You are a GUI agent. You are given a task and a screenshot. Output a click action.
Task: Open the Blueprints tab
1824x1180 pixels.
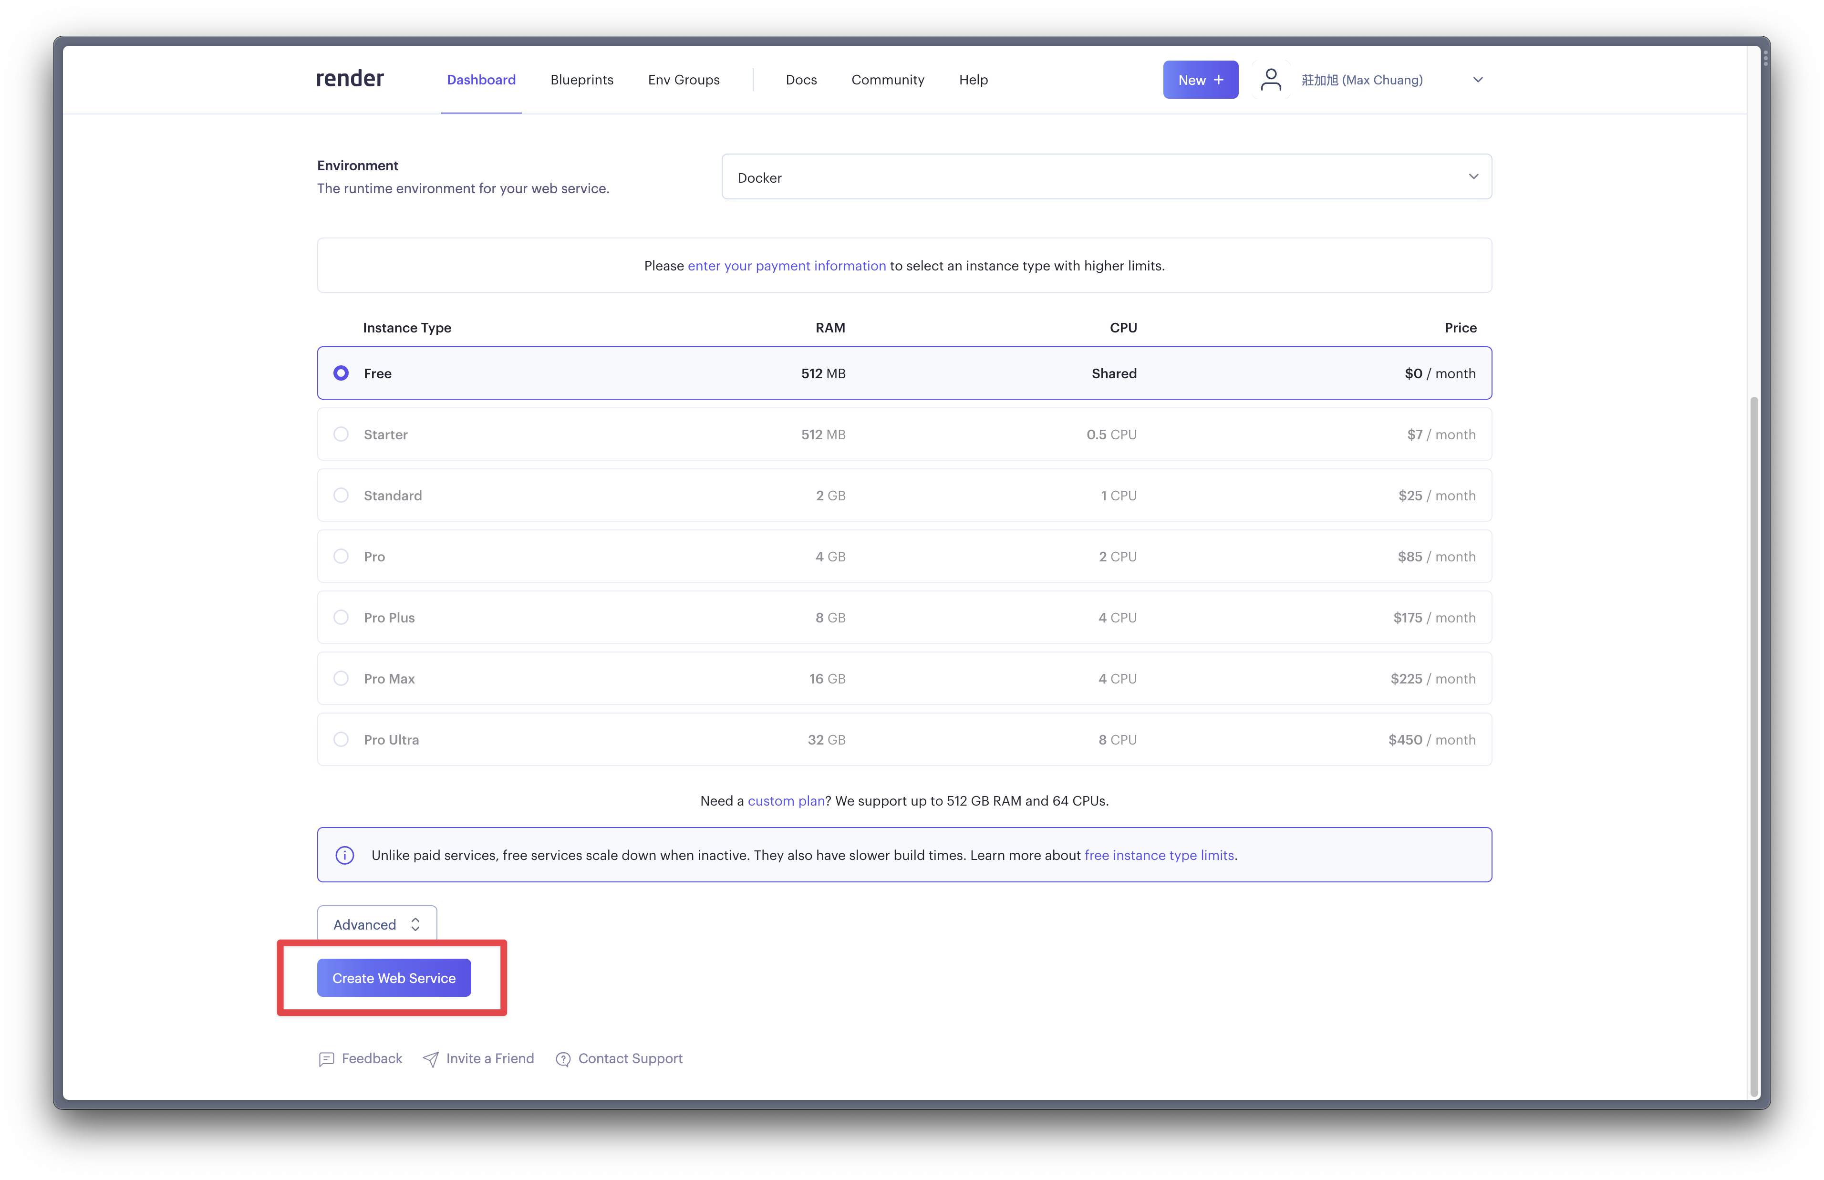tap(581, 80)
